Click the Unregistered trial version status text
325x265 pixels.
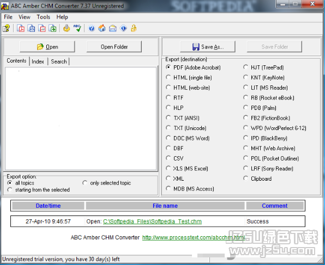(x=61, y=259)
